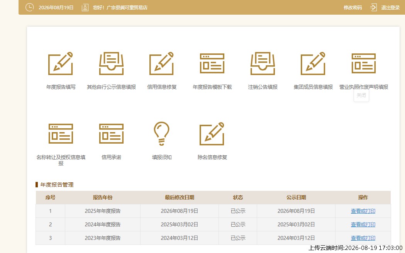
Task: Open the 集团成员信息填报 pencil icon
Action: (313, 63)
